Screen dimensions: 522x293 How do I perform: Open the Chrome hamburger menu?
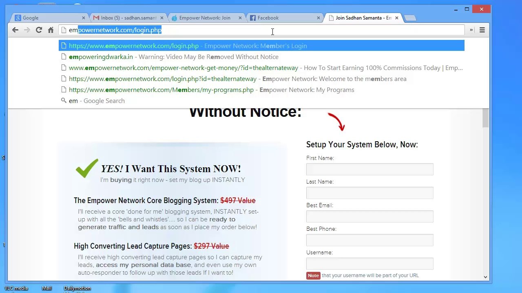point(482,30)
